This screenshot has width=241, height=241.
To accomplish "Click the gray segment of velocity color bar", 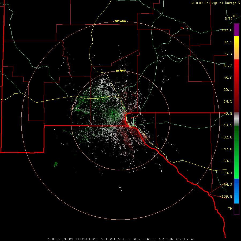I will coord(236,119).
